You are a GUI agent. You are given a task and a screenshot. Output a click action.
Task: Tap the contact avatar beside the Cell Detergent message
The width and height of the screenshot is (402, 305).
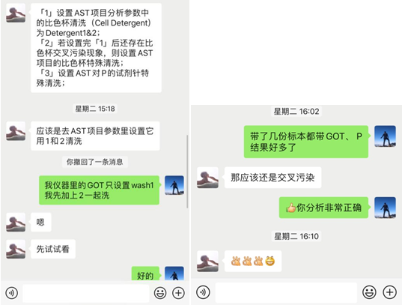(x=16, y=13)
